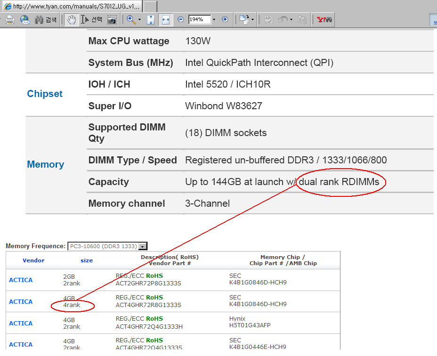Click the 3-Channel memory channel value
This screenshot has height=356, width=437.
[x=207, y=203]
